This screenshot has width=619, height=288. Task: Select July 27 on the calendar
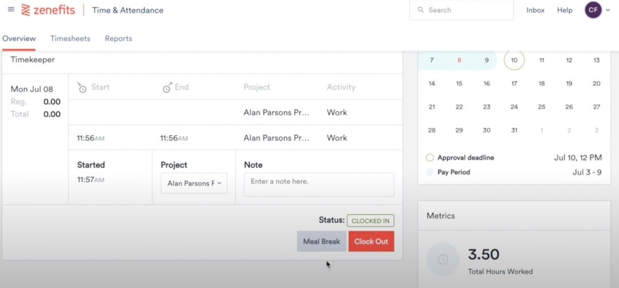tap(596, 107)
